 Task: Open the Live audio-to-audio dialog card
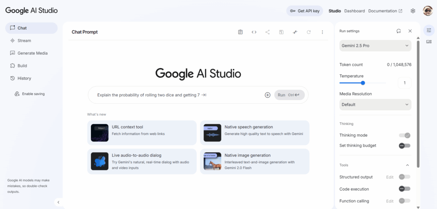142,162
